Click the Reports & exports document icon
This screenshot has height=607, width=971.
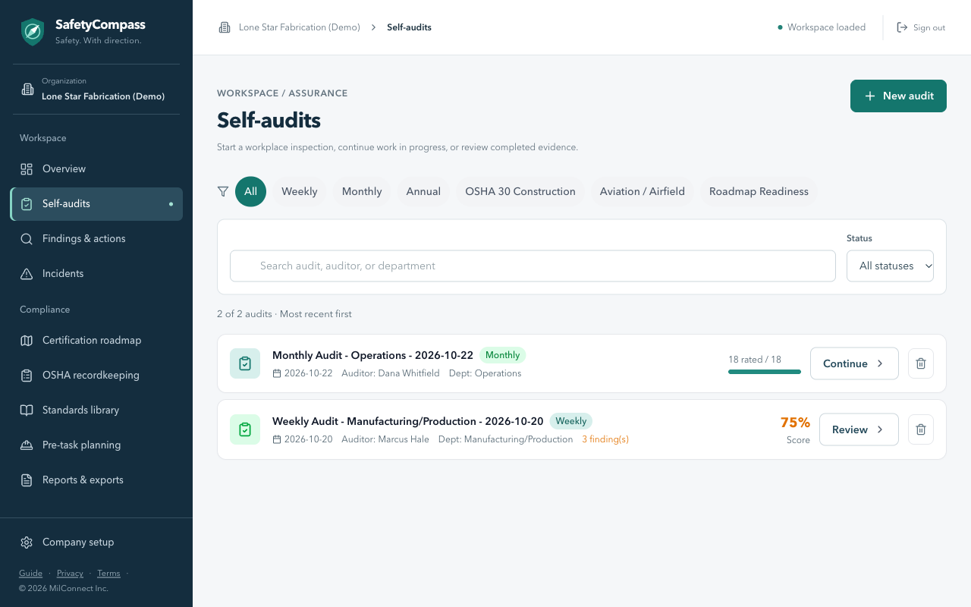coord(27,480)
